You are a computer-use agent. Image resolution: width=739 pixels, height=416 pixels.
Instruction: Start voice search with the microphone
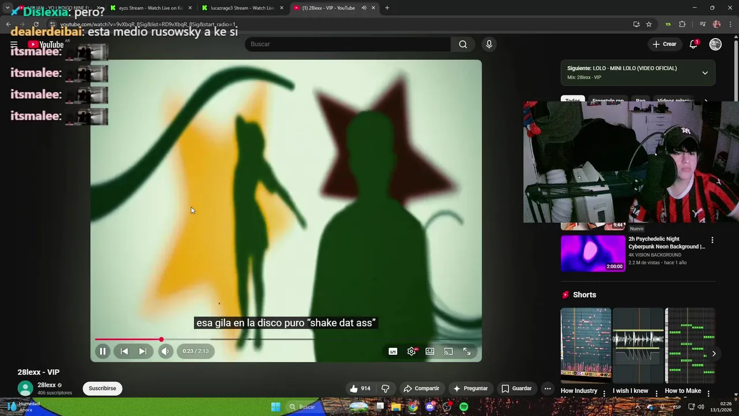pos(489,44)
